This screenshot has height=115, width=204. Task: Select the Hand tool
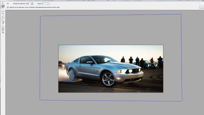coord(3,30)
